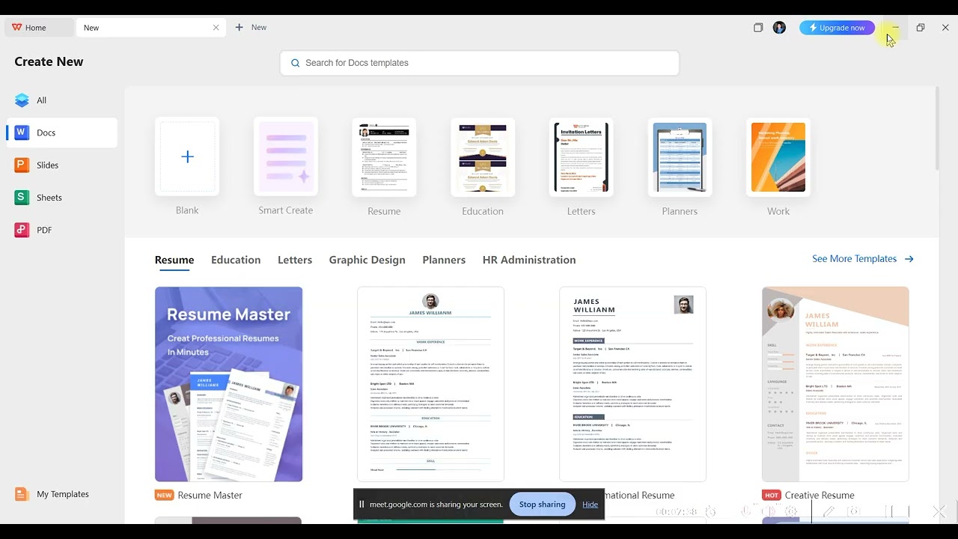
Task: Switch to the Education templates tab
Action: click(236, 260)
